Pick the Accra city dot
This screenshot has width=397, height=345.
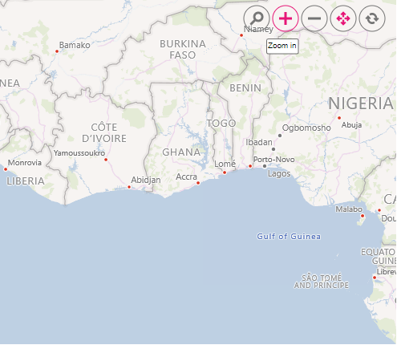pyautogui.click(x=198, y=183)
